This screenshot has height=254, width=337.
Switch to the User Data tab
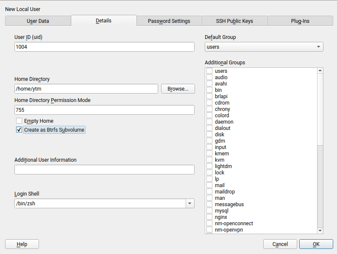click(38, 21)
